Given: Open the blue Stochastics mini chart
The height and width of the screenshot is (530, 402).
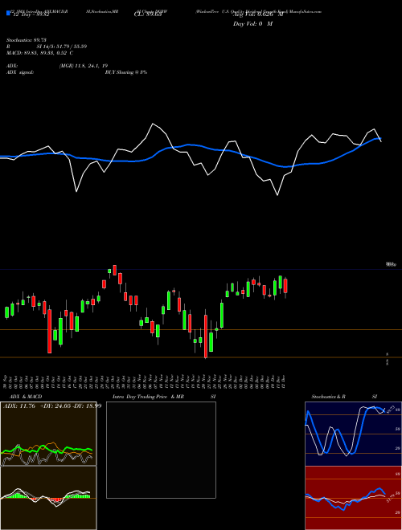Looking at the screenshot, I should tap(353, 434).
